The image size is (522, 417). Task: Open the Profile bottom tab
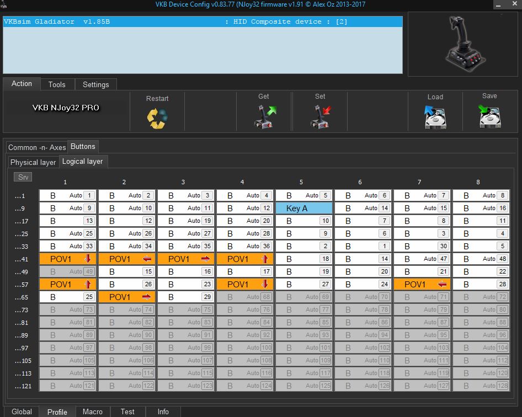point(57,411)
